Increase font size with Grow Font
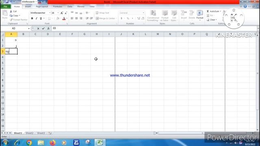 coord(61,13)
